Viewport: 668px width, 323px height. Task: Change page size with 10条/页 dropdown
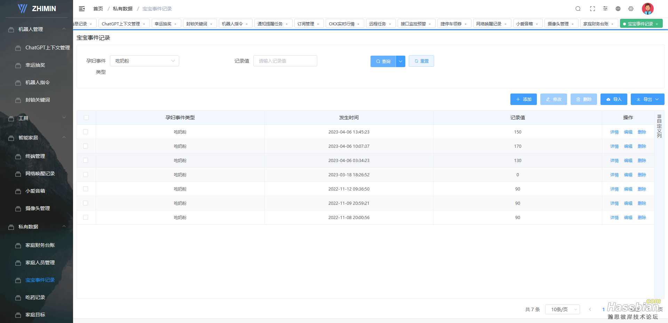tap(562, 309)
